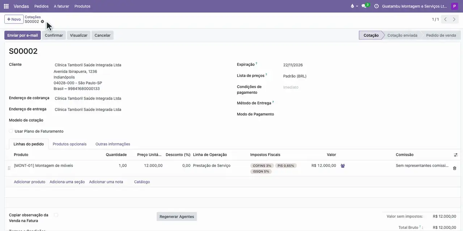The height and width of the screenshot is (231, 463).
Task: Switch to Produtos opcionais tab
Action: pyautogui.click(x=69, y=144)
